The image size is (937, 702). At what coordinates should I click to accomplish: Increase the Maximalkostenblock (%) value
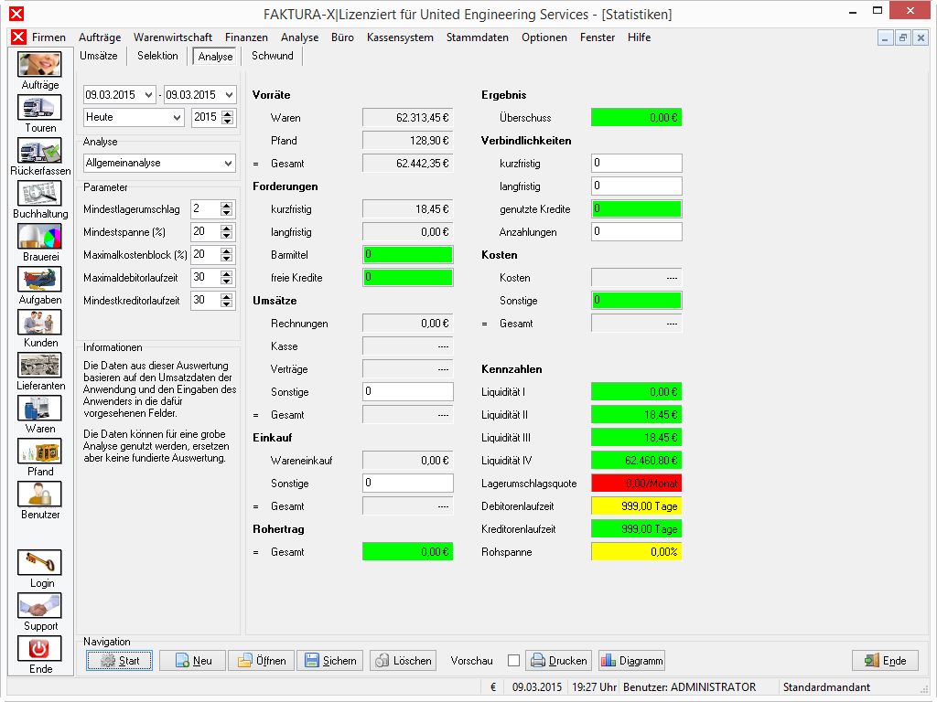click(x=226, y=250)
